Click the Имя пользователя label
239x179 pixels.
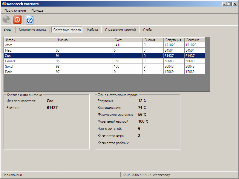click(x=21, y=101)
